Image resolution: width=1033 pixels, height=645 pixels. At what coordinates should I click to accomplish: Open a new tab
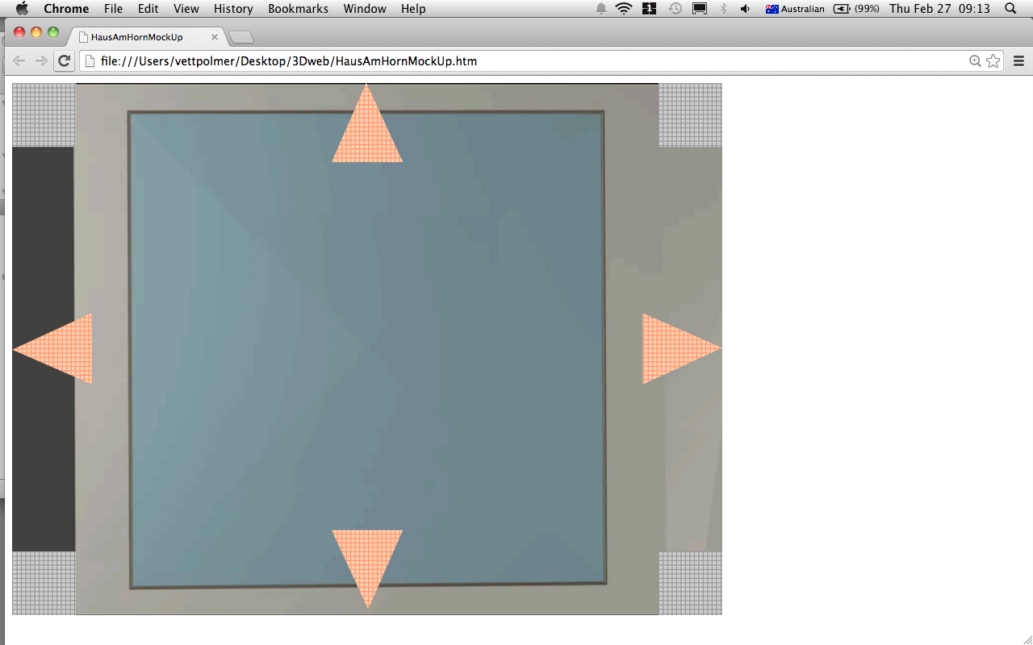[241, 37]
